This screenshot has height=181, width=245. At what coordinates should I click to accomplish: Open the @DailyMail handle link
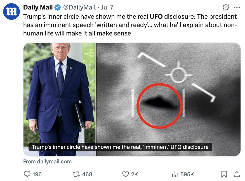79,7
